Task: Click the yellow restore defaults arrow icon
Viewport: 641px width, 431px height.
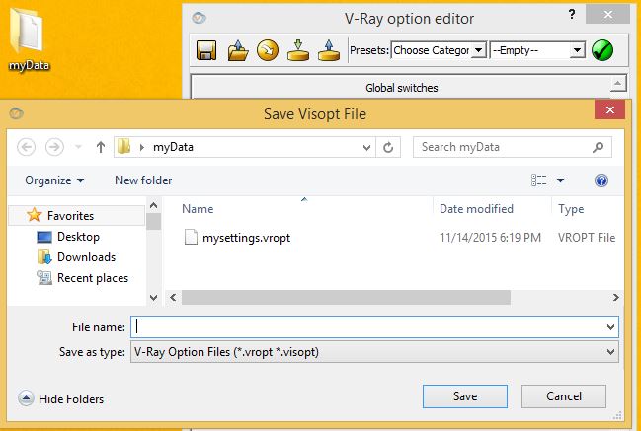Action: [268, 50]
